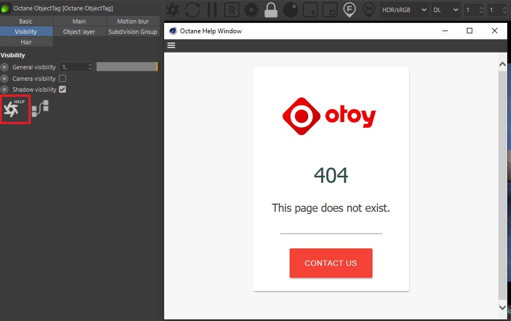
Task: Close the Octane Help Window
Action: 495,31
